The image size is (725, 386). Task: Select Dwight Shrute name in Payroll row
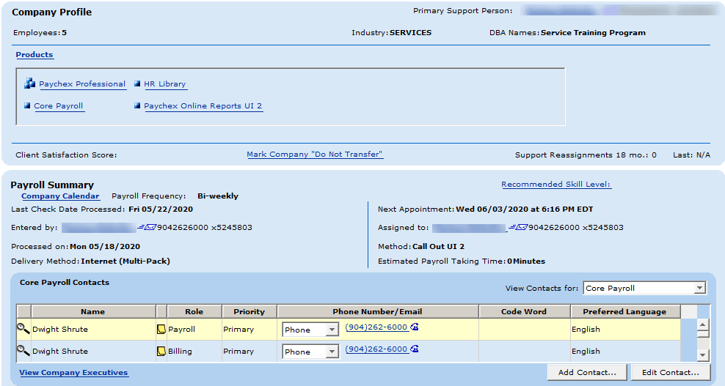tap(60, 329)
